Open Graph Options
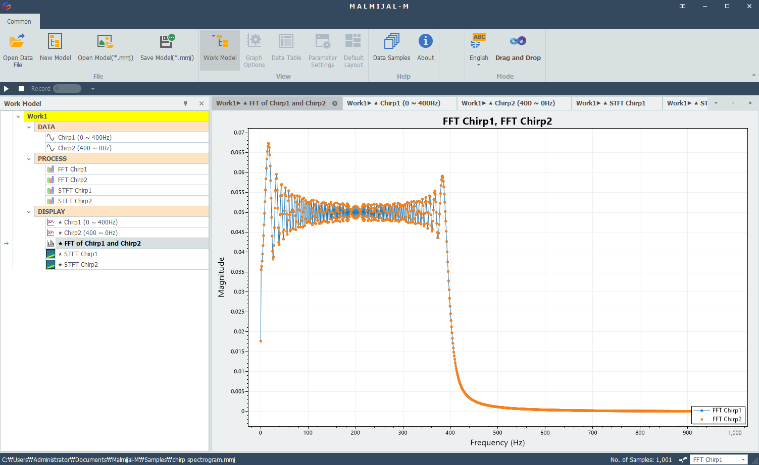The width and height of the screenshot is (759, 465). [x=254, y=50]
